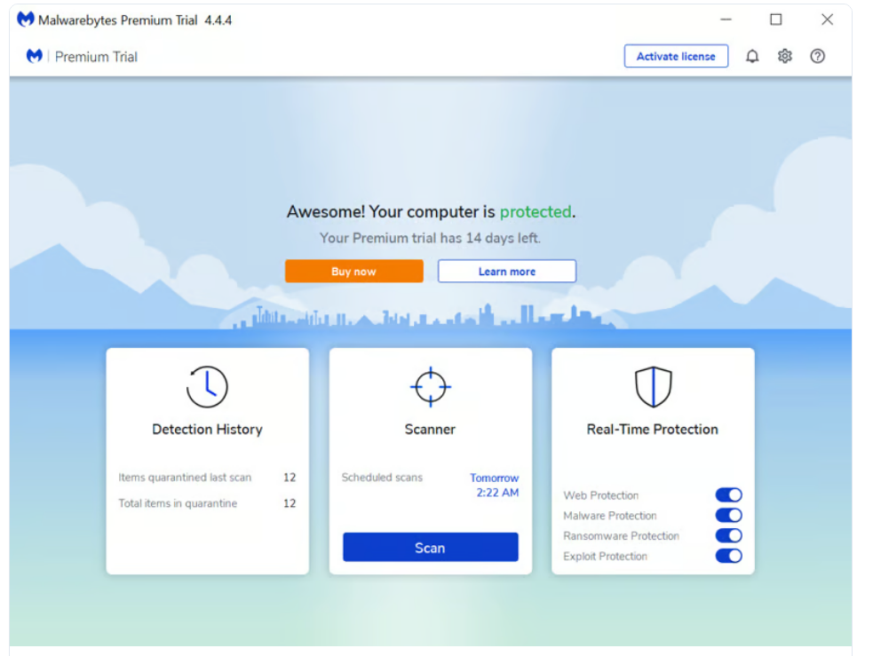
Task: Click the Real-Time Protection shield icon
Action: click(x=653, y=387)
